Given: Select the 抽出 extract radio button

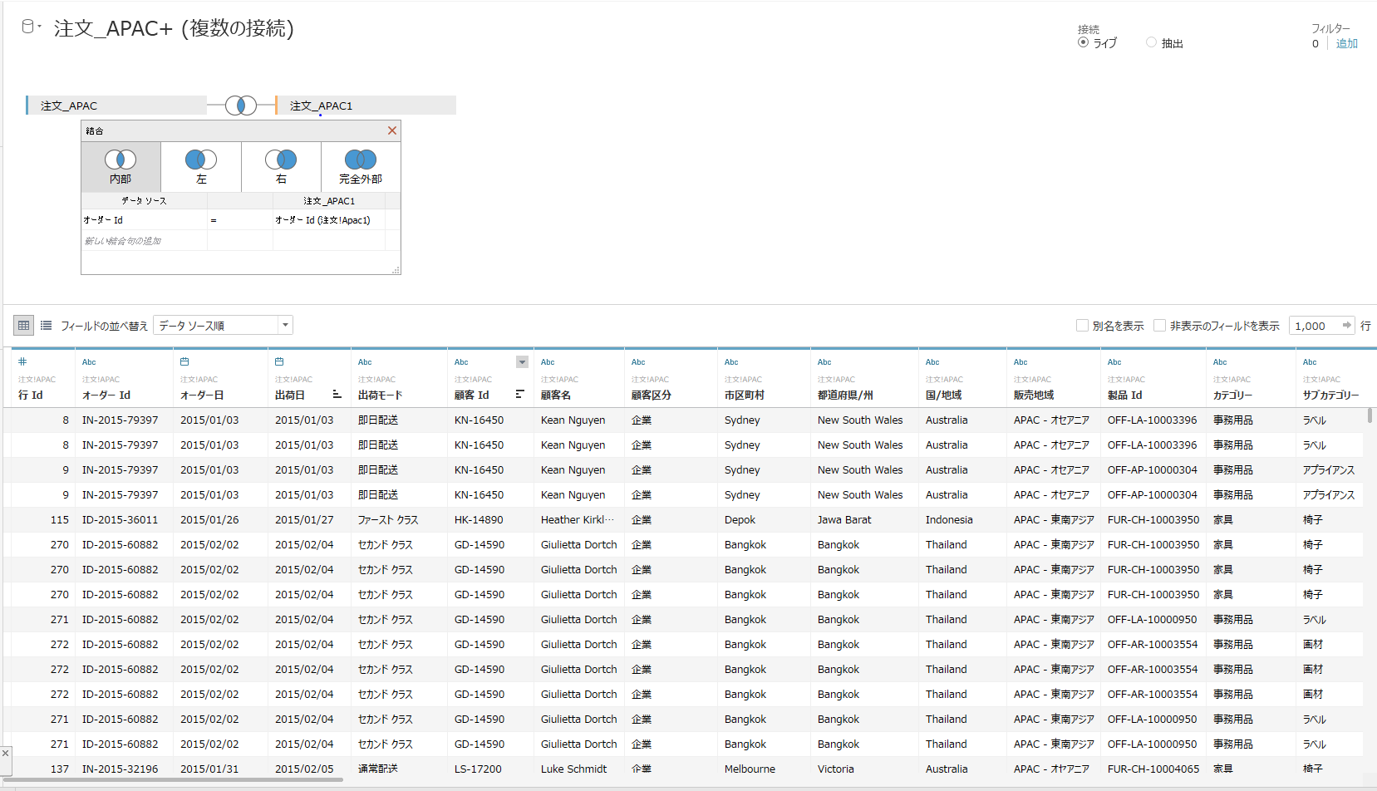Looking at the screenshot, I should pos(1151,42).
